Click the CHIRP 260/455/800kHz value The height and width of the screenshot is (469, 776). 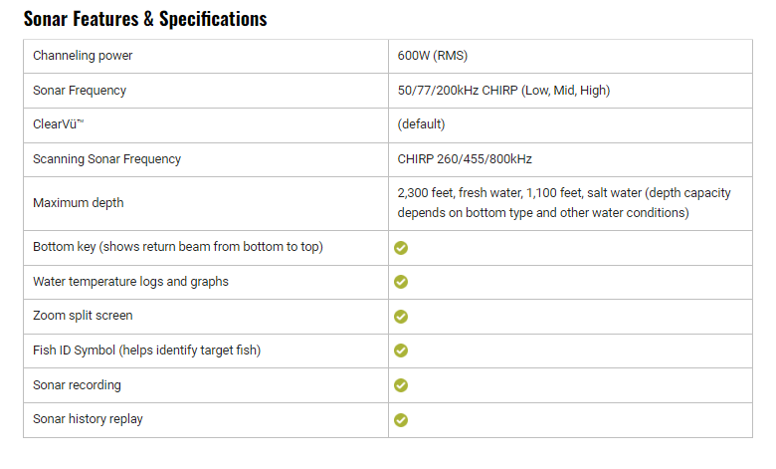pyautogui.click(x=465, y=159)
